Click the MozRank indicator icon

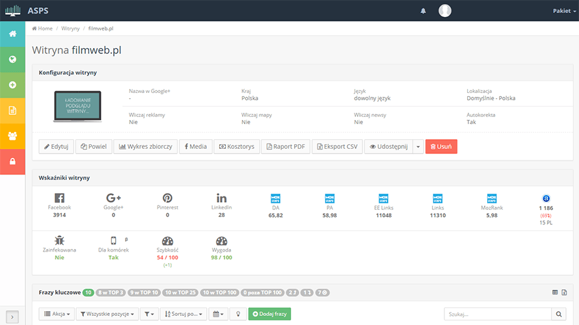click(x=492, y=198)
